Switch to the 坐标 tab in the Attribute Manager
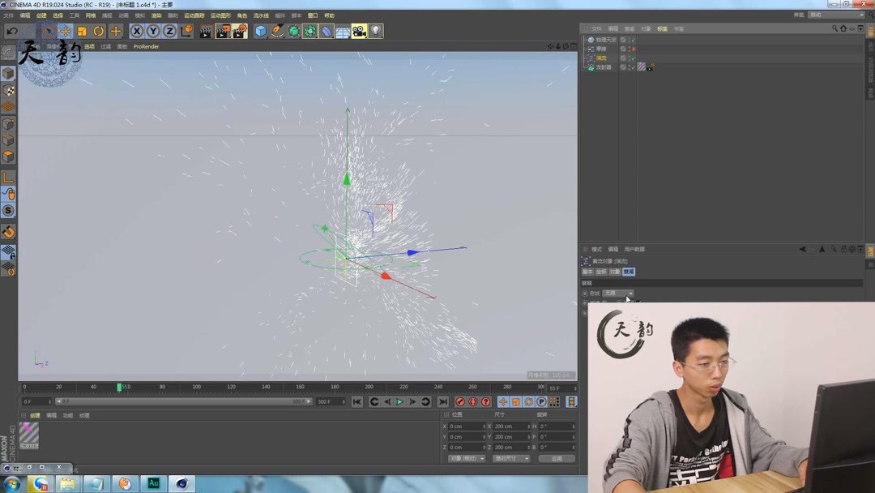 pos(600,272)
